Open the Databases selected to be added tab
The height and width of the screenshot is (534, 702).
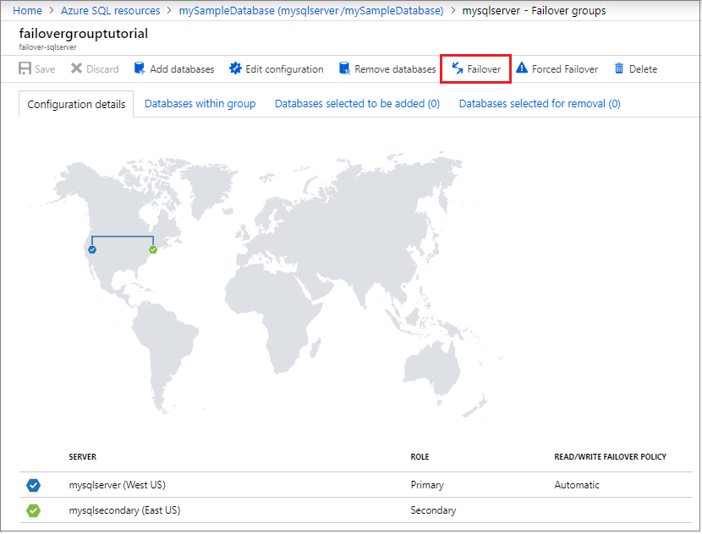[356, 103]
